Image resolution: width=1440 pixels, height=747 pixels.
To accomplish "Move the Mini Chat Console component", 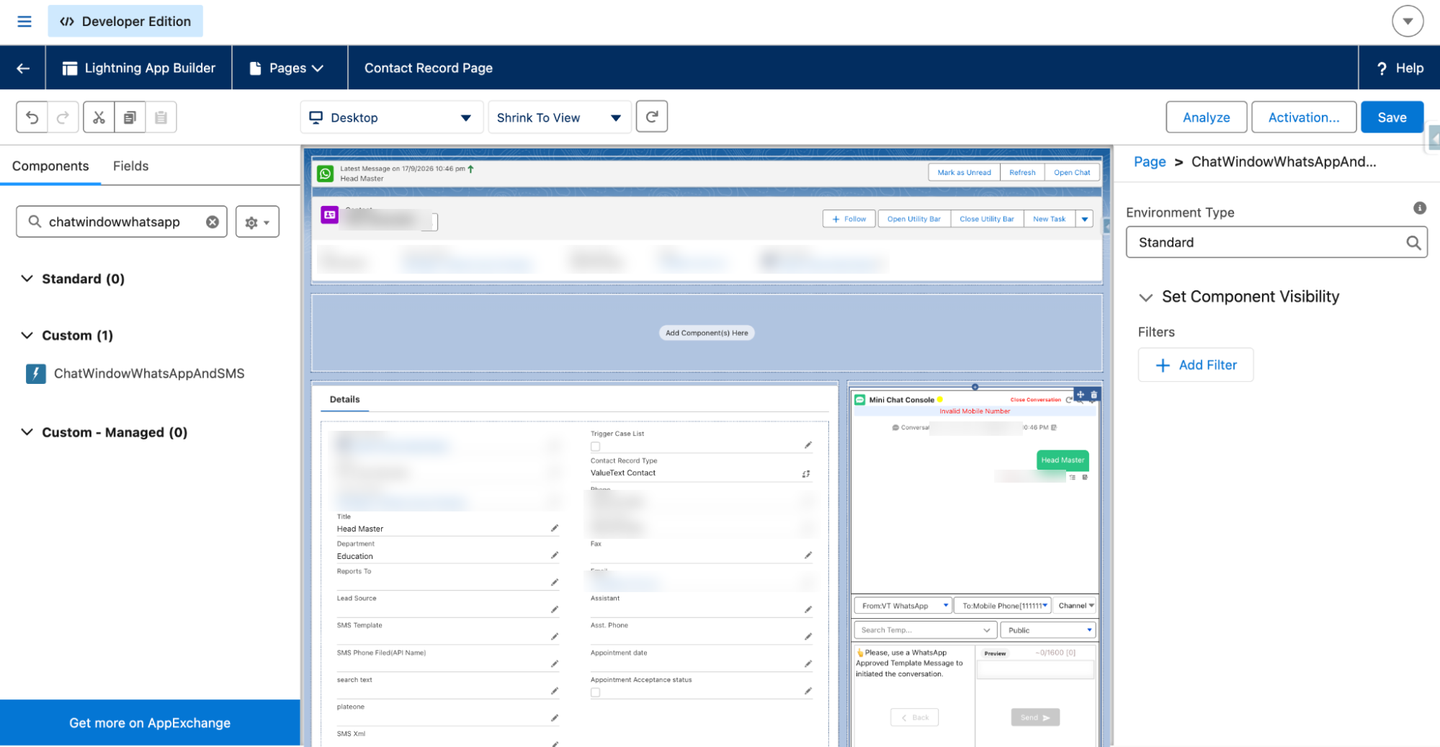I will tap(1080, 395).
